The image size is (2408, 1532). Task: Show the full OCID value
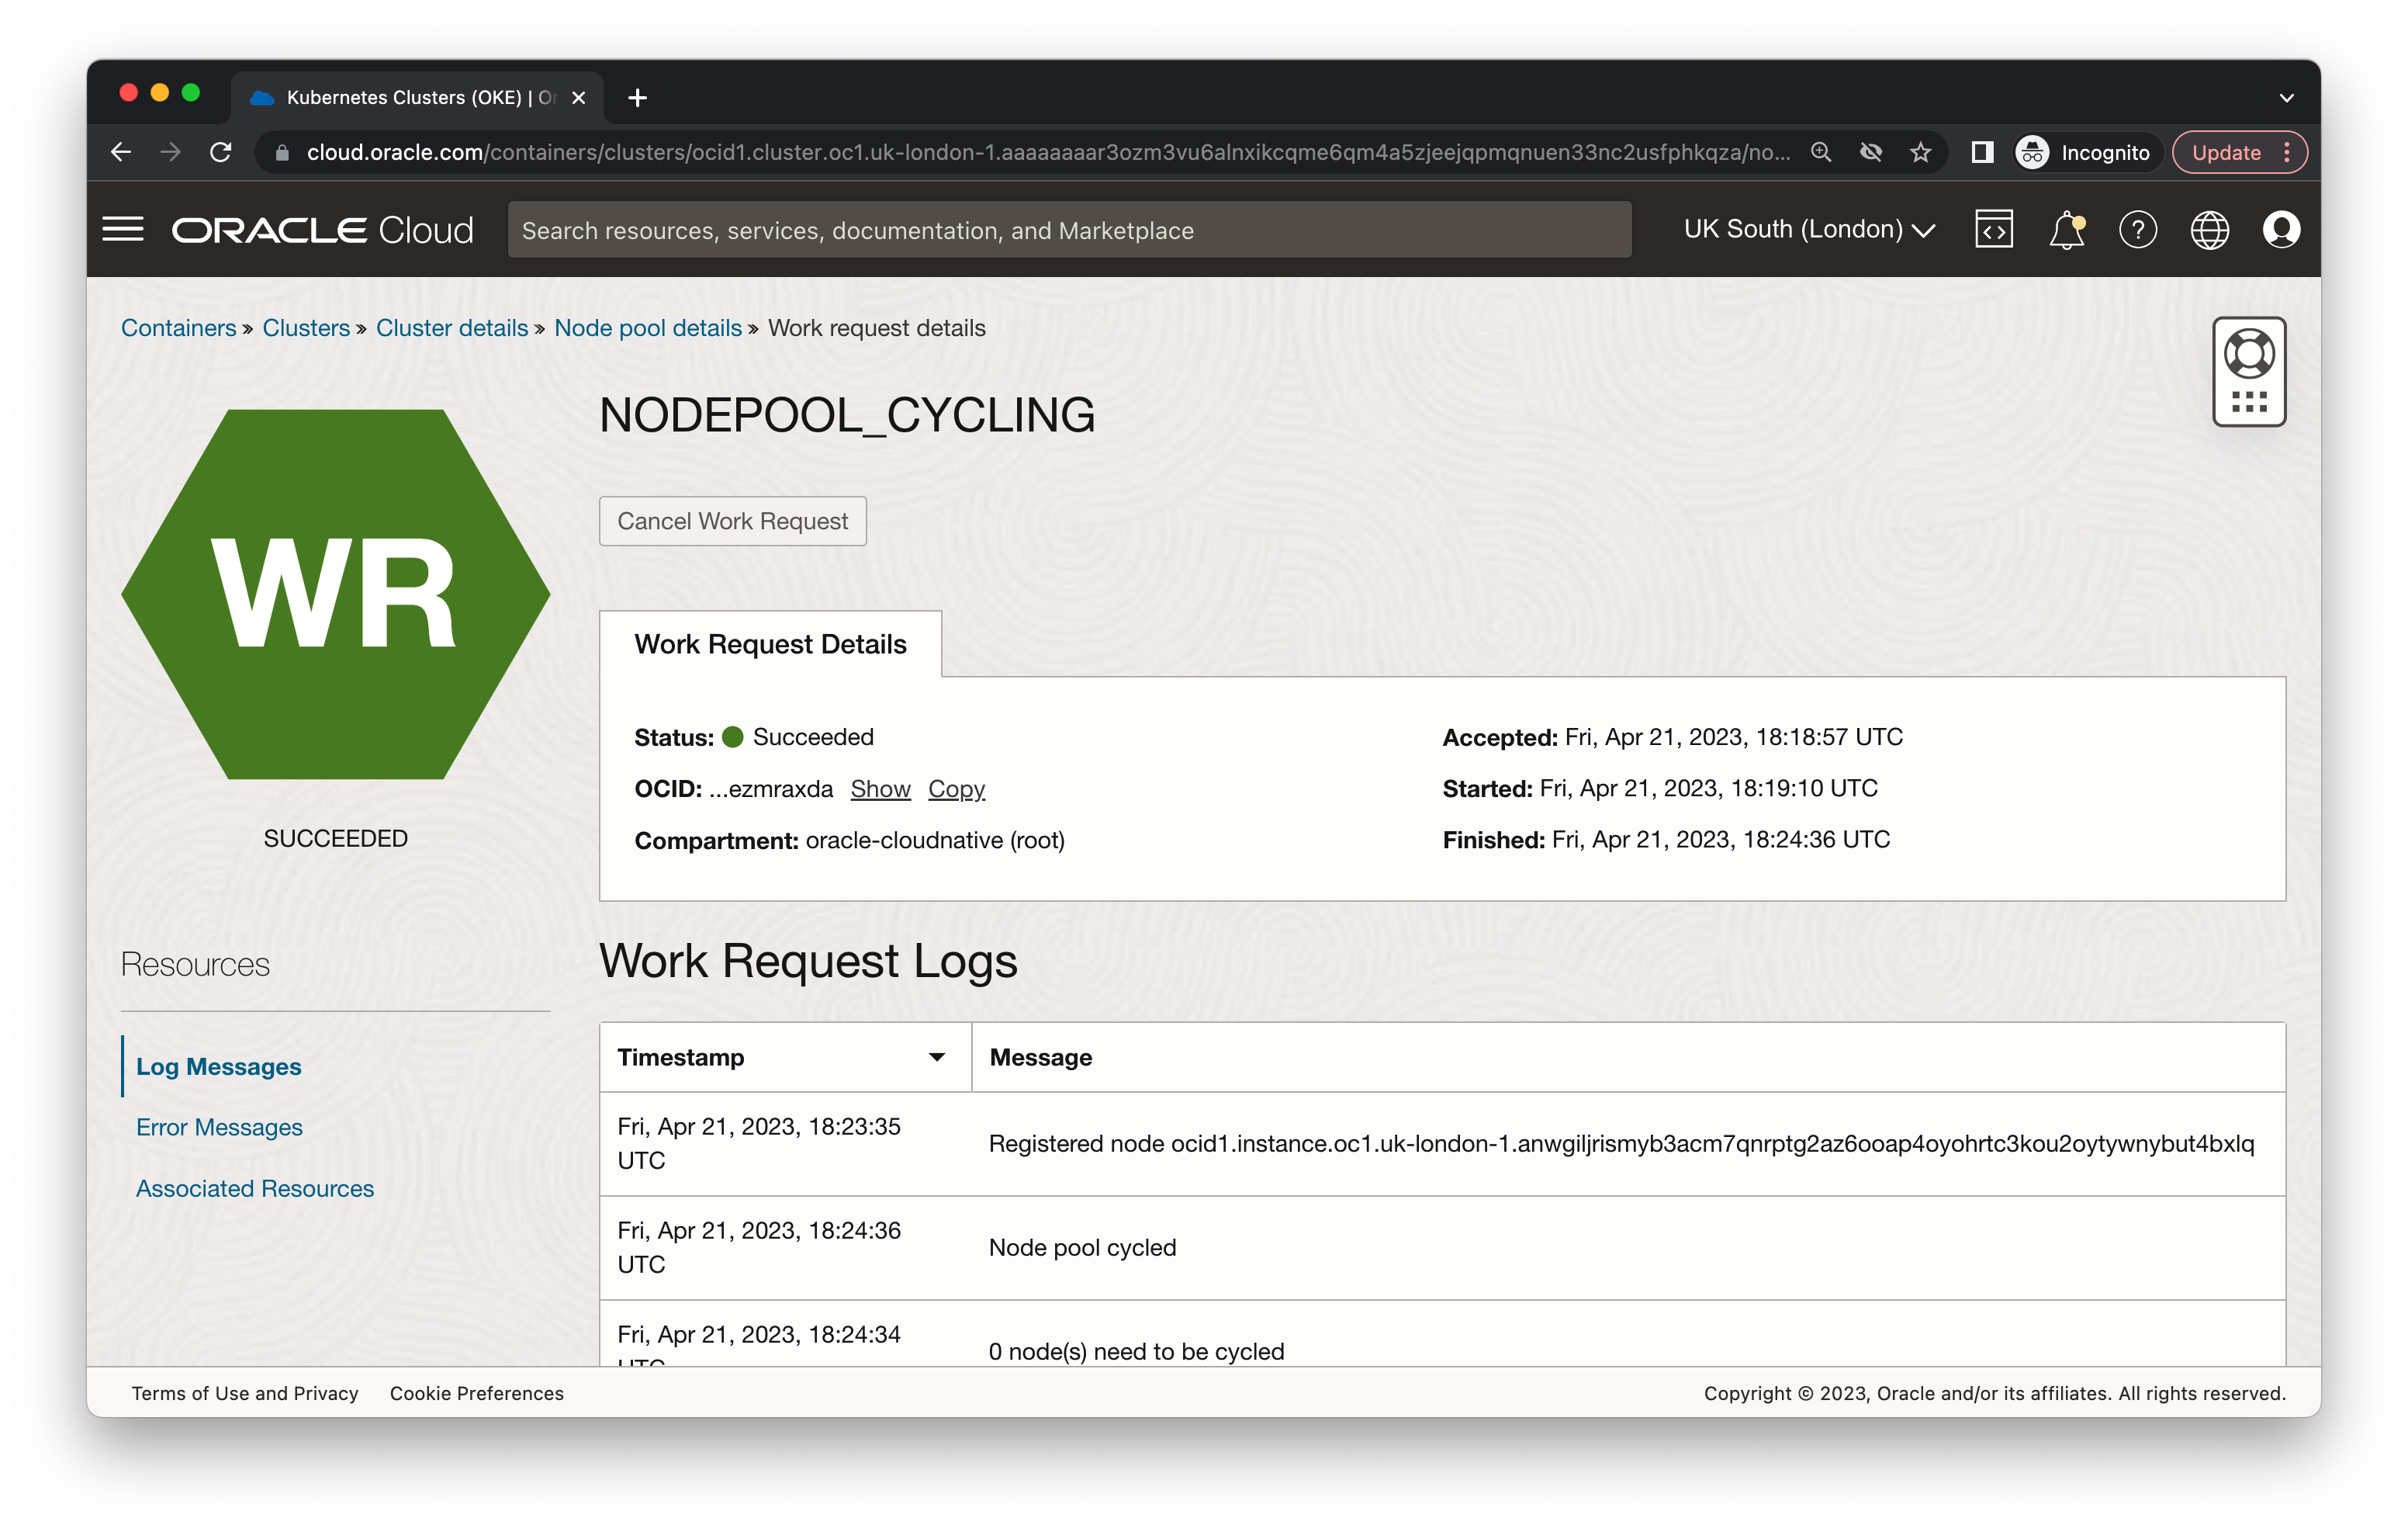pos(880,789)
